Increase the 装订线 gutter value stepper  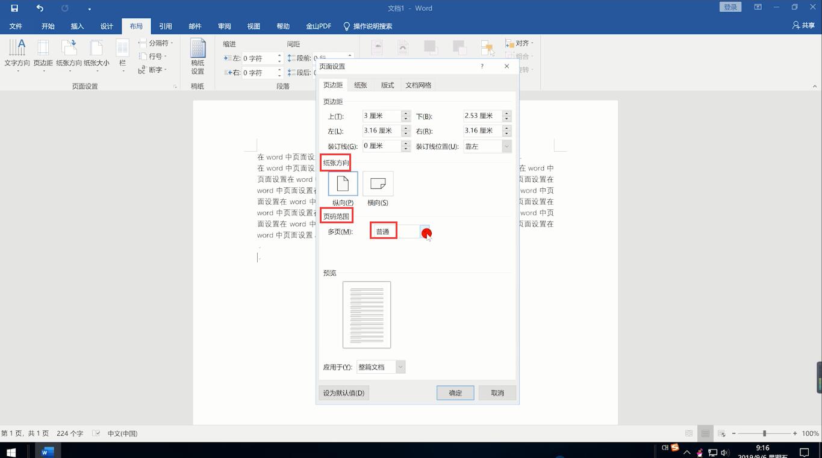406,143
